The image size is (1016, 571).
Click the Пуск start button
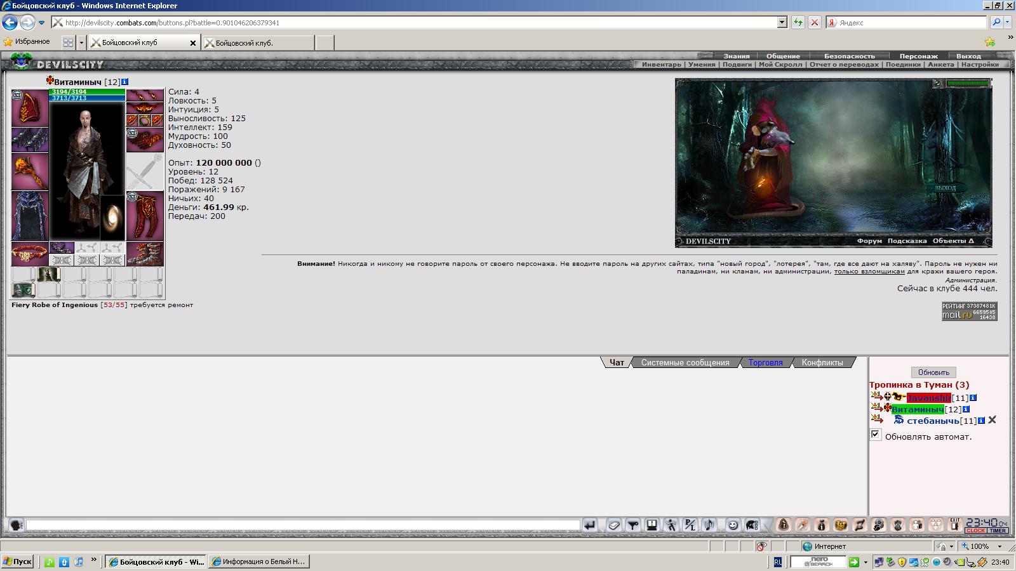pos(17,561)
